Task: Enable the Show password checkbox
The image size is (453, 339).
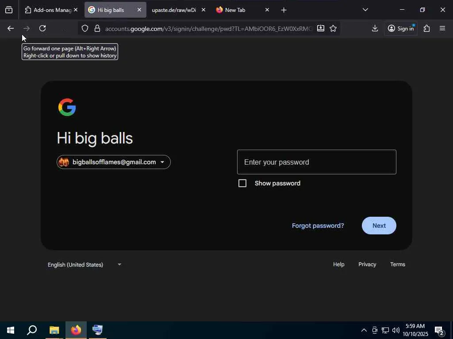Action: pyautogui.click(x=242, y=183)
